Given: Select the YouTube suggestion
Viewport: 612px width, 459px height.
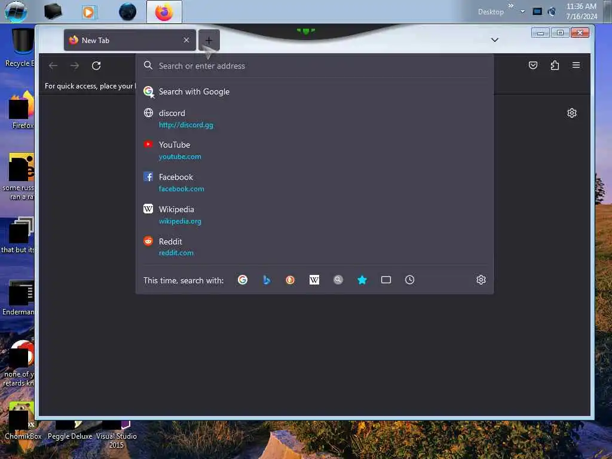Looking at the screenshot, I should [314, 150].
